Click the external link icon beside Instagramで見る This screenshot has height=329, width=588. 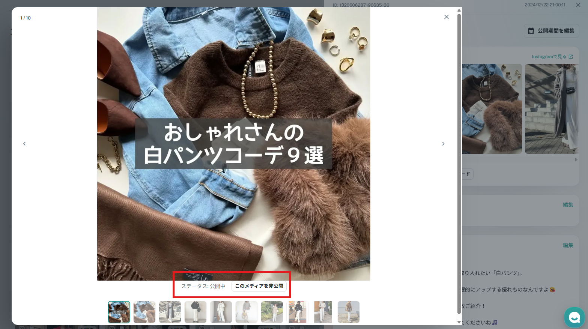pyautogui.click(x=571, y=57)
